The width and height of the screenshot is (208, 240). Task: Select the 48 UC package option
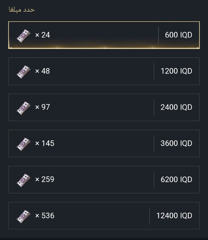tap(104, 71)
